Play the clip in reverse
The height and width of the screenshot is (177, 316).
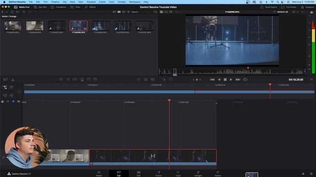tap(219, 80)
